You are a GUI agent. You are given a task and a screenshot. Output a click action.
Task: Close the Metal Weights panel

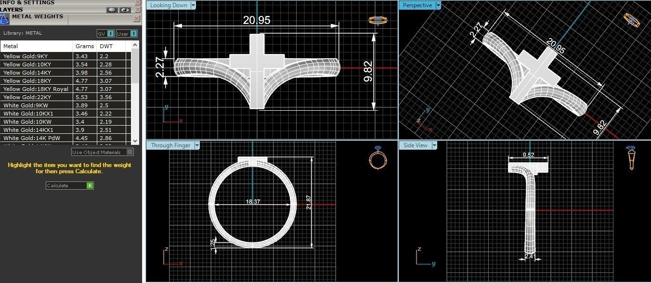coord(137,19)
